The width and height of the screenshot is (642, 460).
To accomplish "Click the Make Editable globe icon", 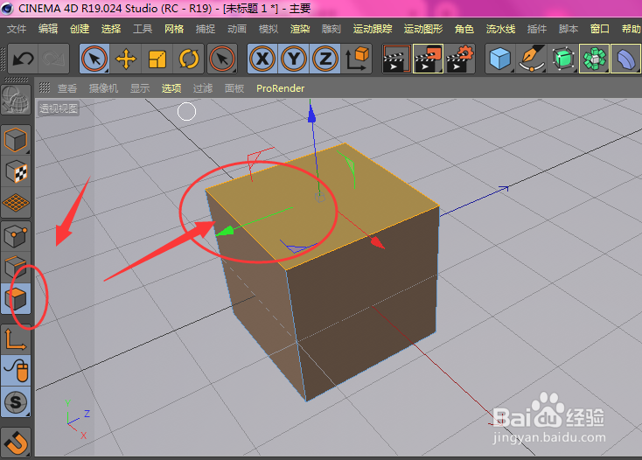I will (x=16, y=100).
